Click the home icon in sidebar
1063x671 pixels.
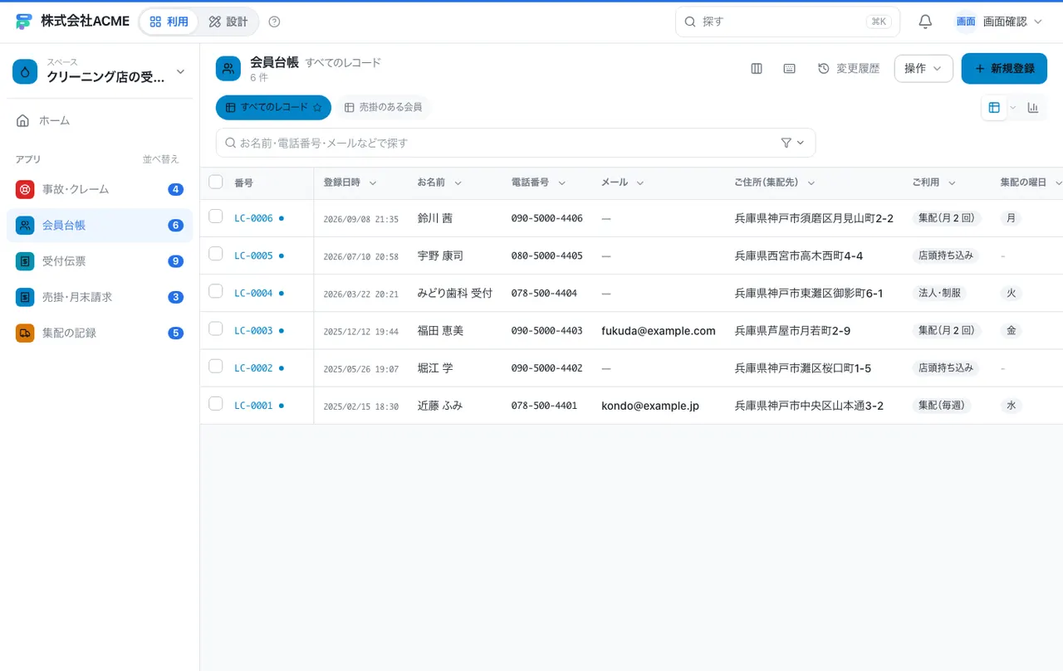tap(23, 120)
